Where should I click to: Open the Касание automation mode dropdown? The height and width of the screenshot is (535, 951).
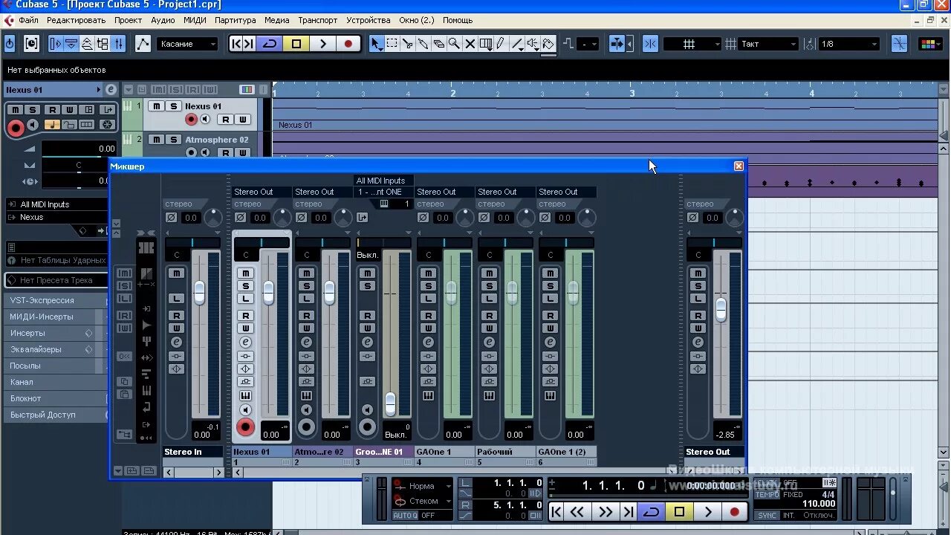click(x=188, y=44)
